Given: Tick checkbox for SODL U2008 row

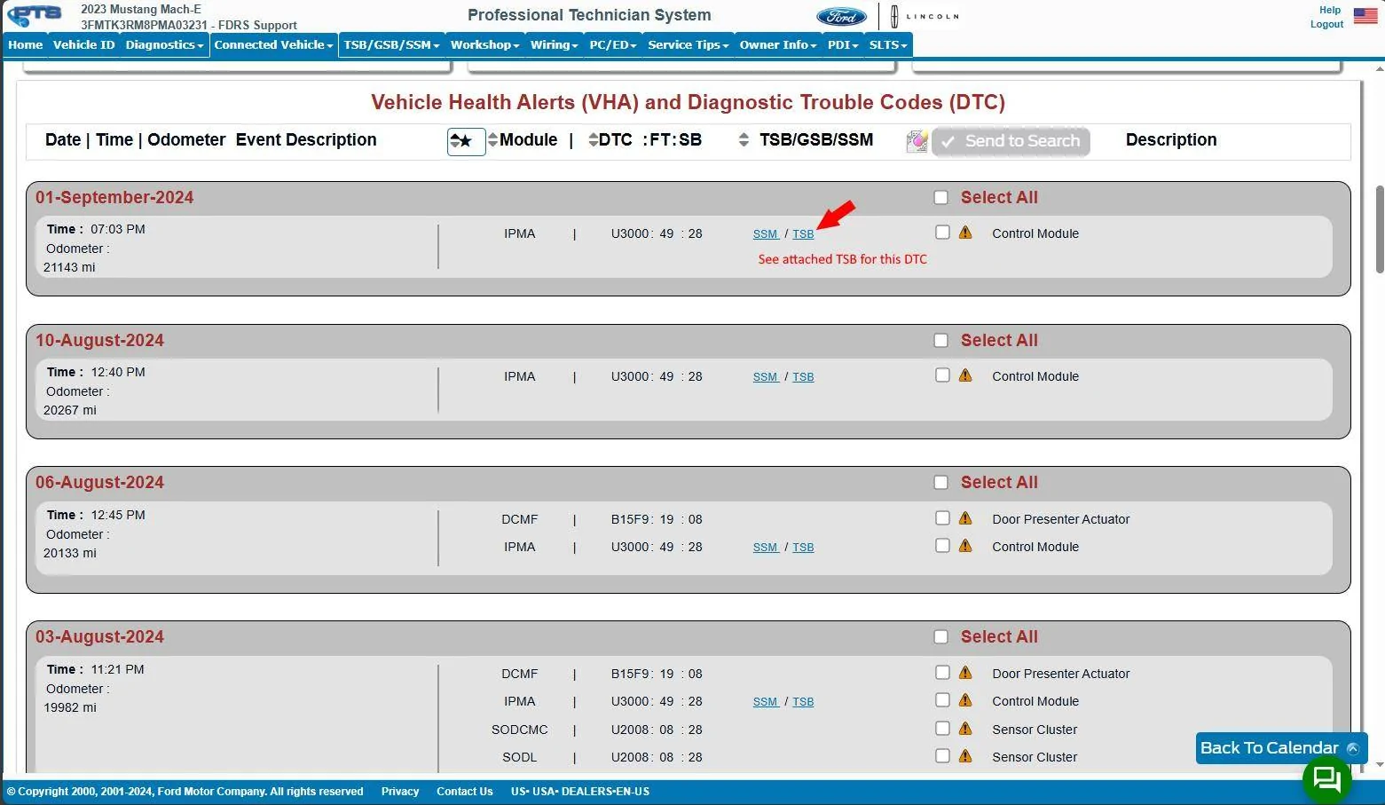Looking at the screenshot, I should (942, 756).
